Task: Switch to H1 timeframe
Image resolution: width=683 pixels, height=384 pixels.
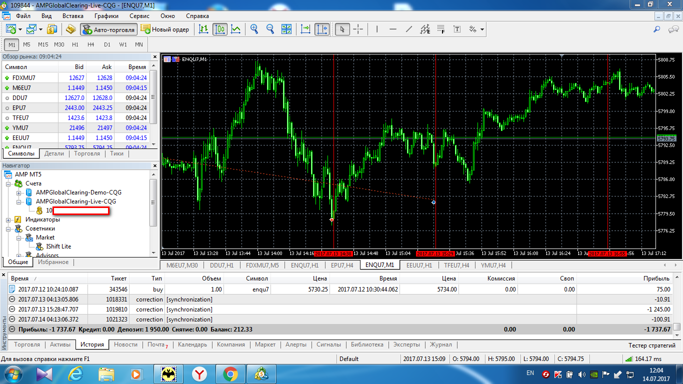Action: pyautogui.click(x=75, y=44)
